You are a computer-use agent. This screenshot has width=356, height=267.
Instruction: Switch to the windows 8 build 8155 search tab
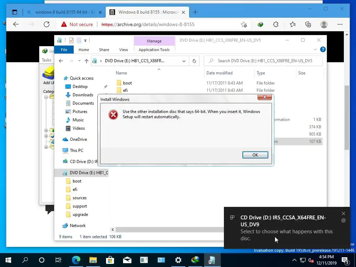pos(64,12)
